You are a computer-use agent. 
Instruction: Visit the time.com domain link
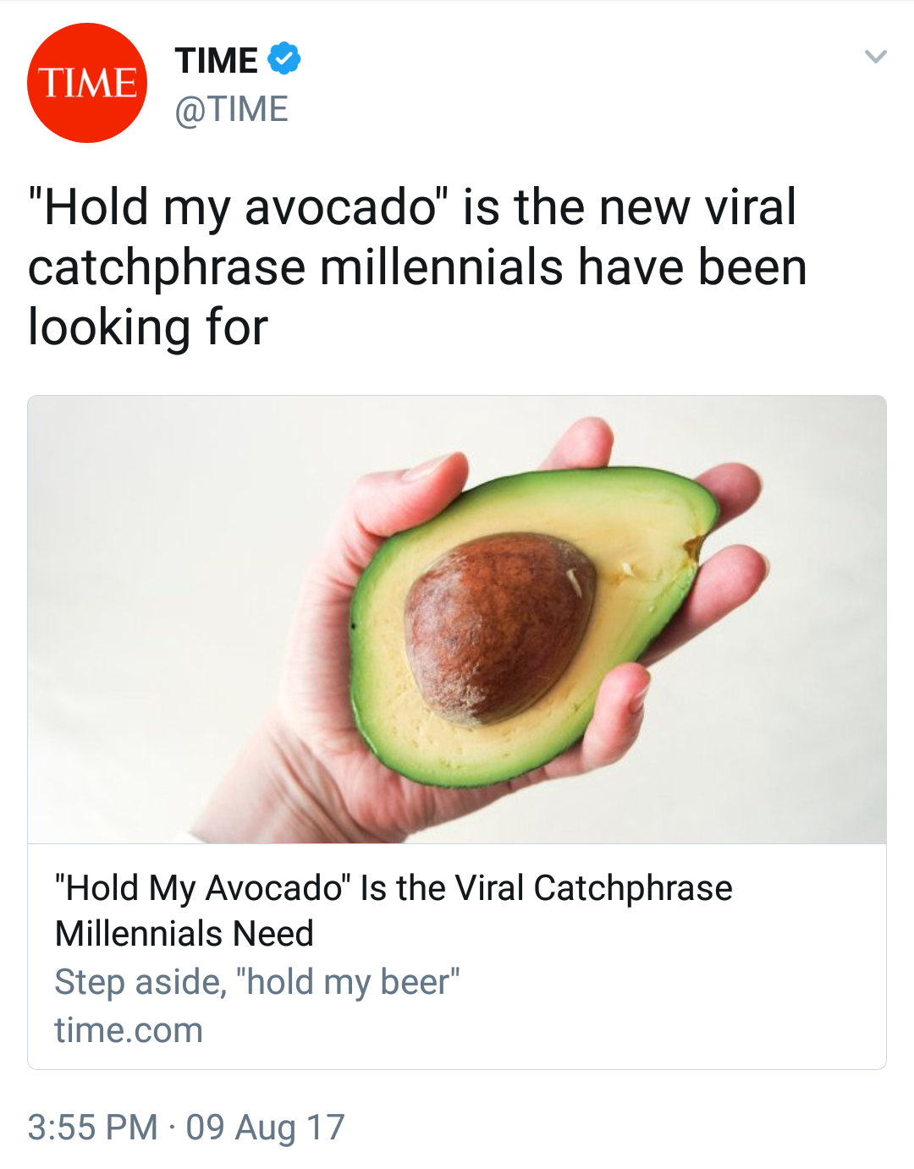click(x=129, y=1030)
